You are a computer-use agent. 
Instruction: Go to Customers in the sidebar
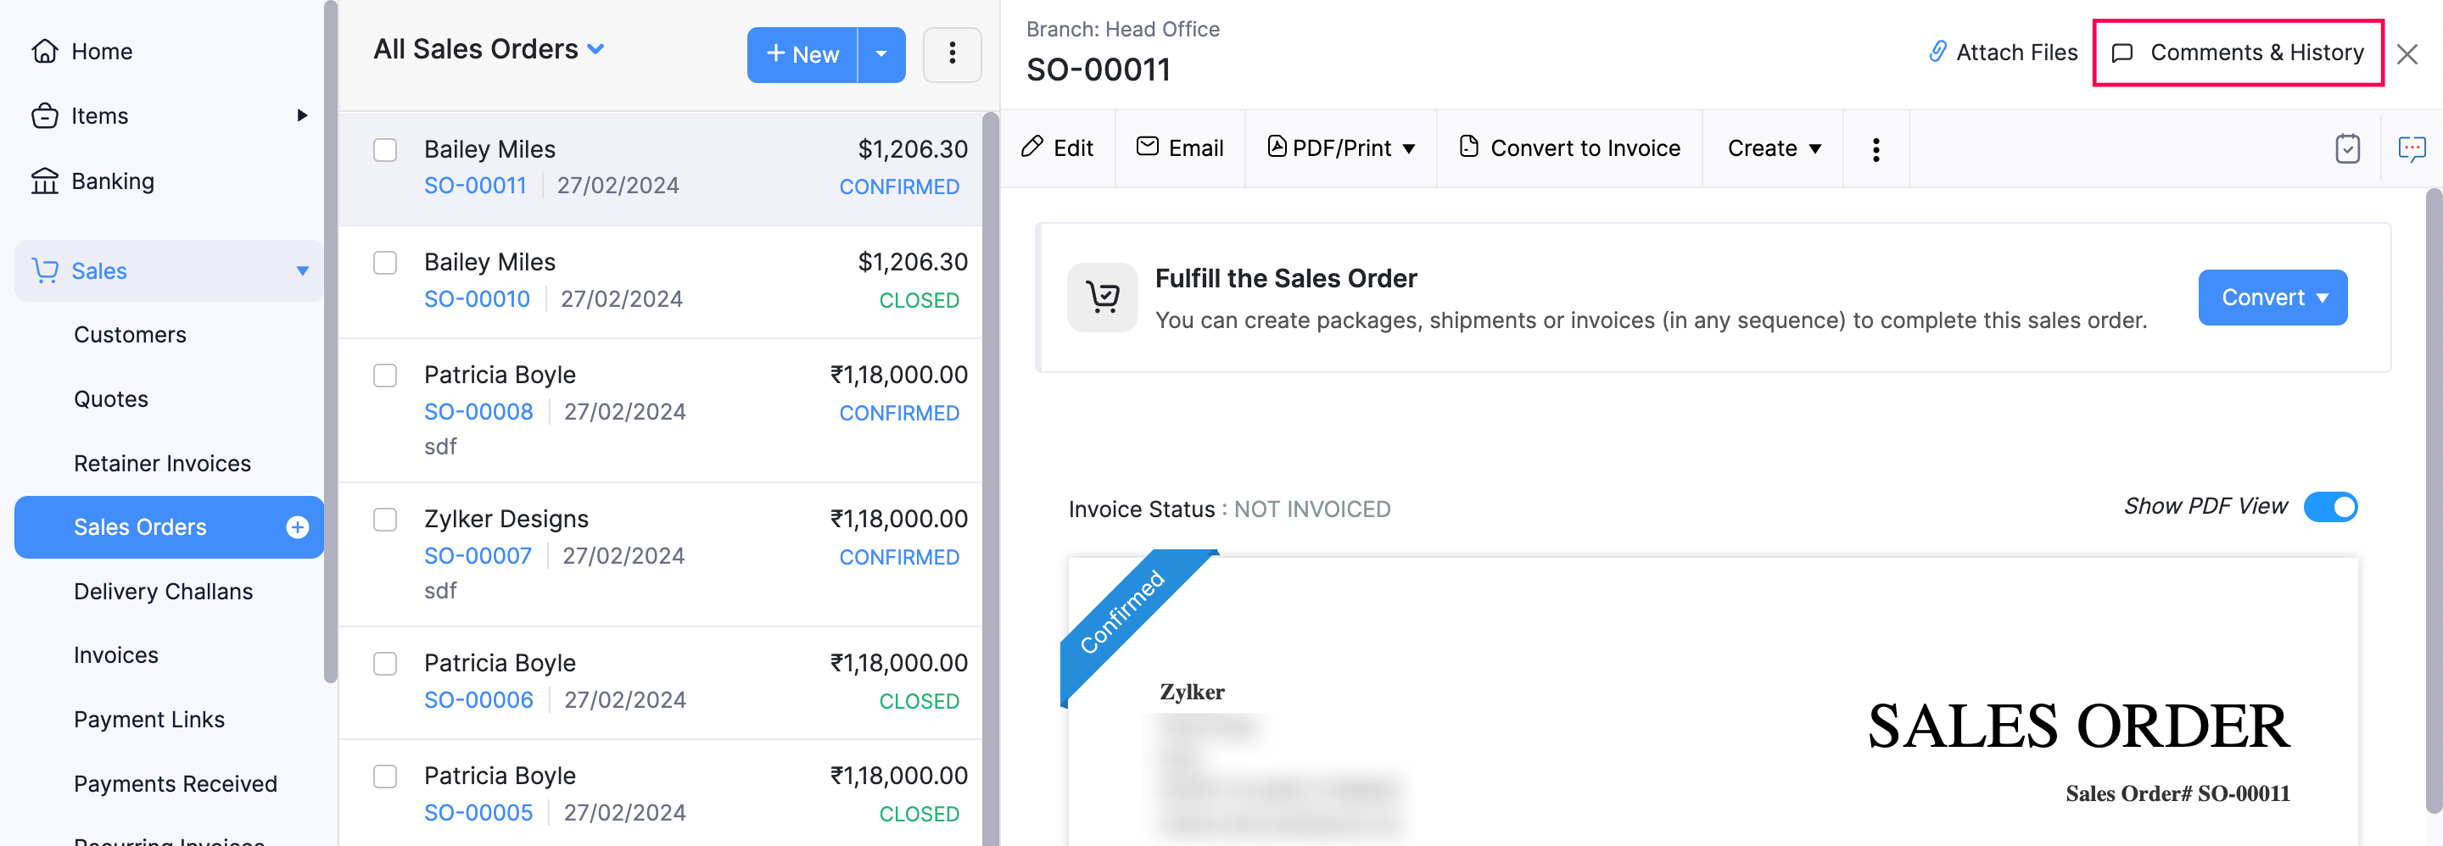[130, 335]
